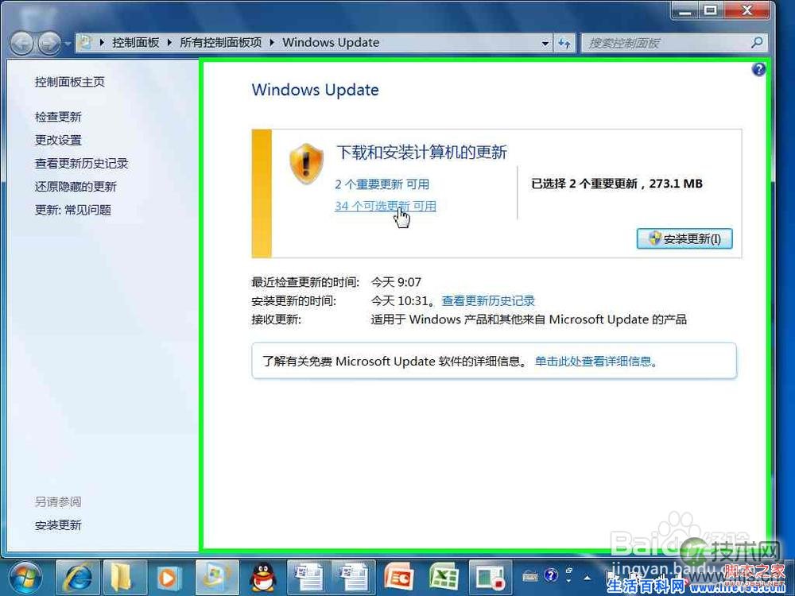Click 检查更新 in the sidebar

(x=58, y=117)
